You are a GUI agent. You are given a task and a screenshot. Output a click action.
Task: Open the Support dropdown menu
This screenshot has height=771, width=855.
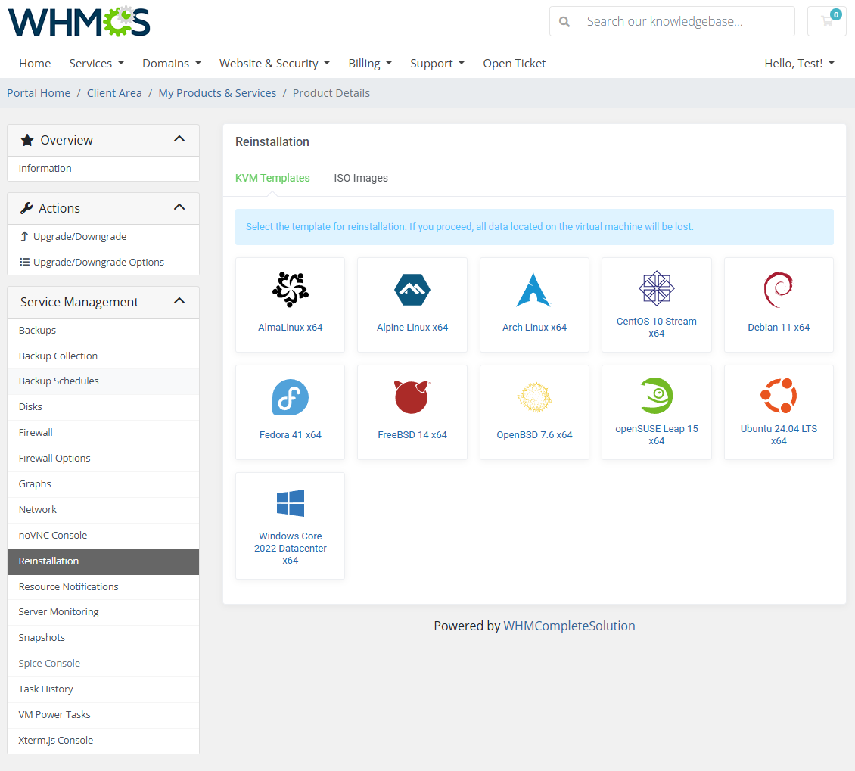click(437, 64)
